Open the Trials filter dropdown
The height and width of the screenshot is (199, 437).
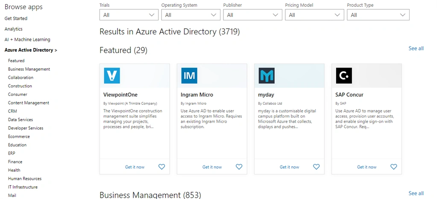pyautogui.click(x=129, y=15)
